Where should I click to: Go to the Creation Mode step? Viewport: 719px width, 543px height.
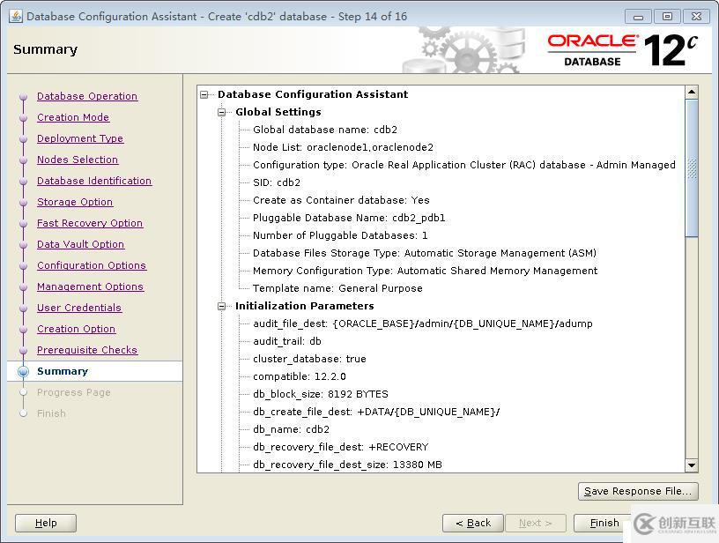pyautogui.click(x=73, y=117)
